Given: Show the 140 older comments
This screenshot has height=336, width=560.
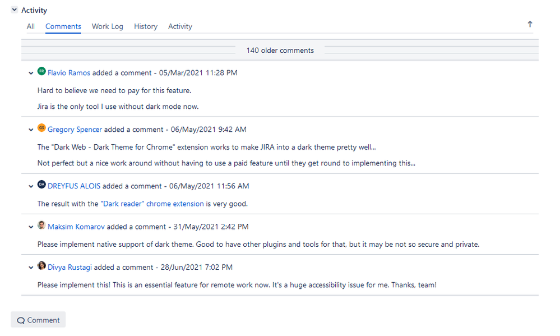Looking at the screenshot, I should tap(280, 50).
